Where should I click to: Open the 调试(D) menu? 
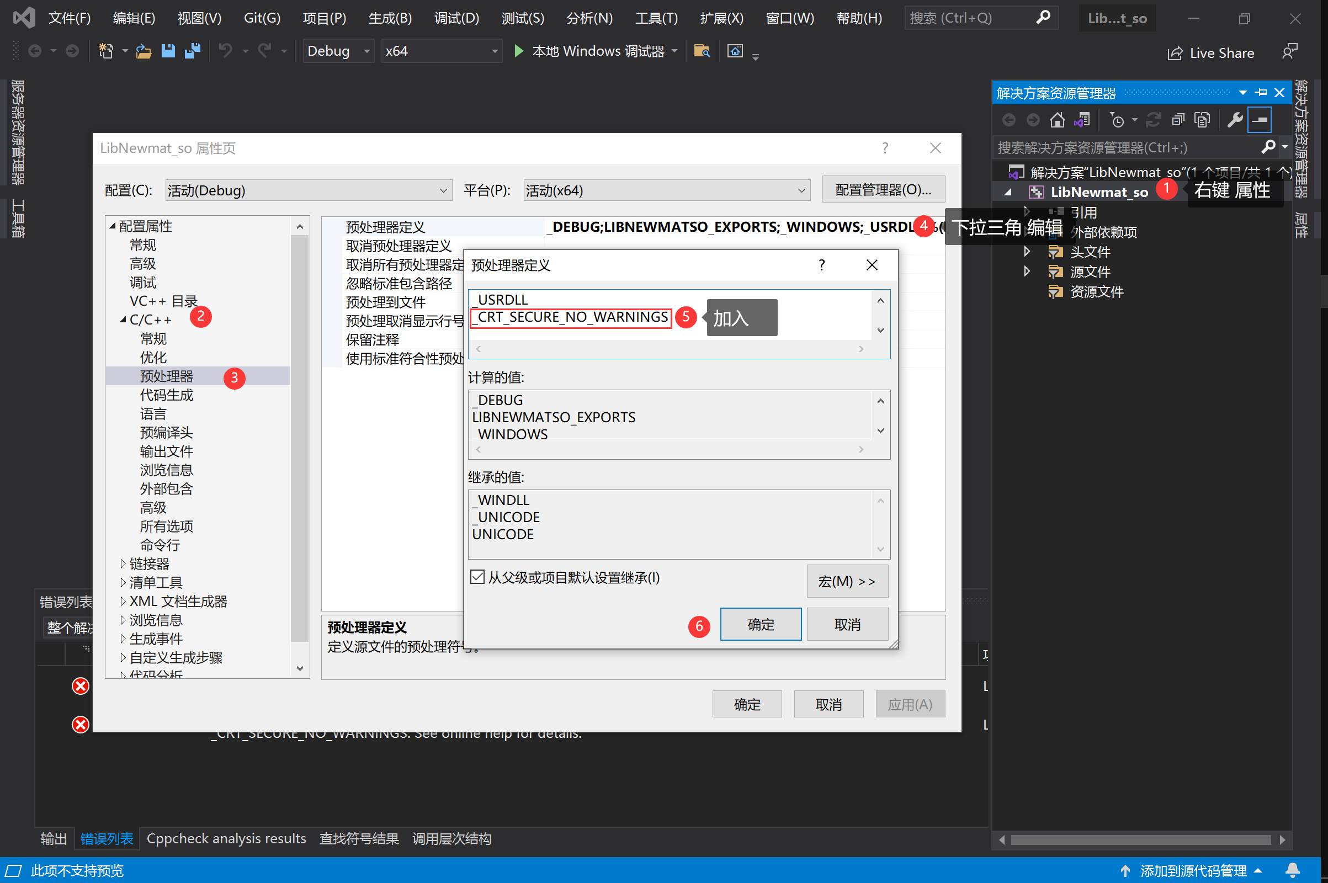456,18
